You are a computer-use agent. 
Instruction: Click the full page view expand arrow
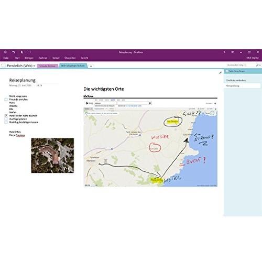221,73
